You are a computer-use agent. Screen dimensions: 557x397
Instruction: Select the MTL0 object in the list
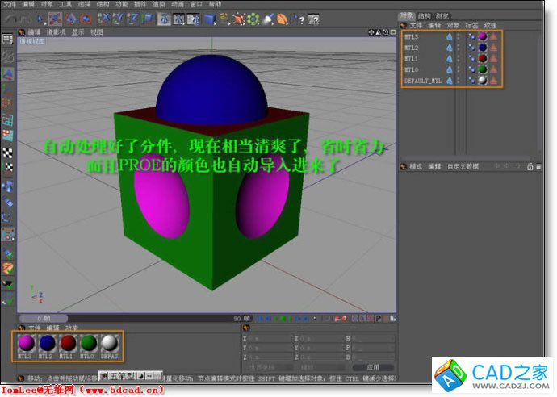[x=412, y=69]
